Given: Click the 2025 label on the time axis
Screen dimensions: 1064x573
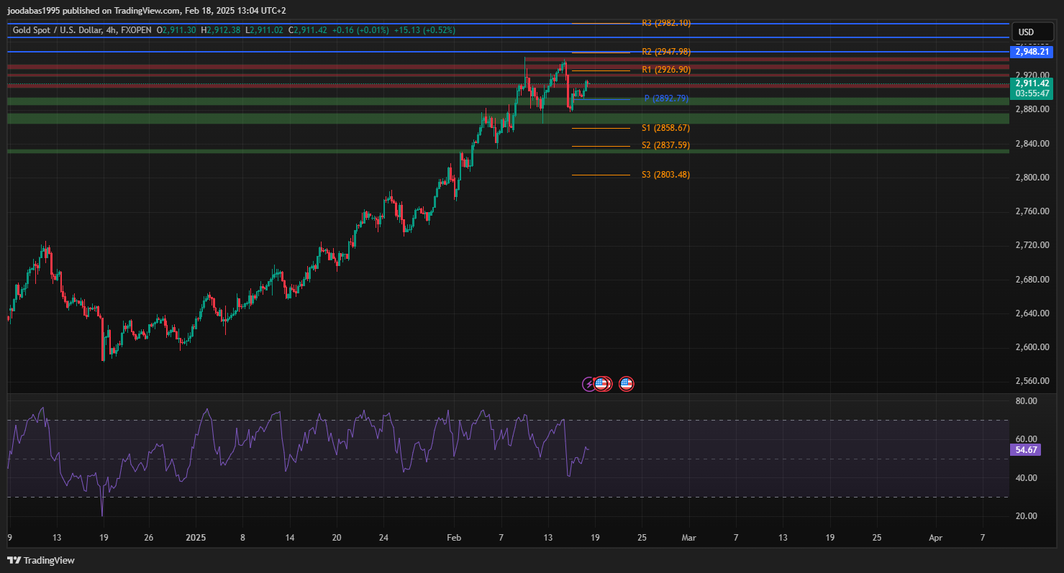Looking at the screenshot, I should click(196, 537).
